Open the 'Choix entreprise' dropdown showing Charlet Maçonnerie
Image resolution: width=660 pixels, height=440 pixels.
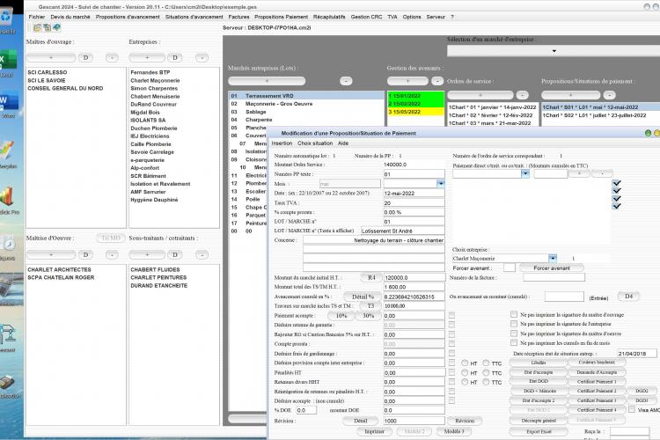[553, 258]
